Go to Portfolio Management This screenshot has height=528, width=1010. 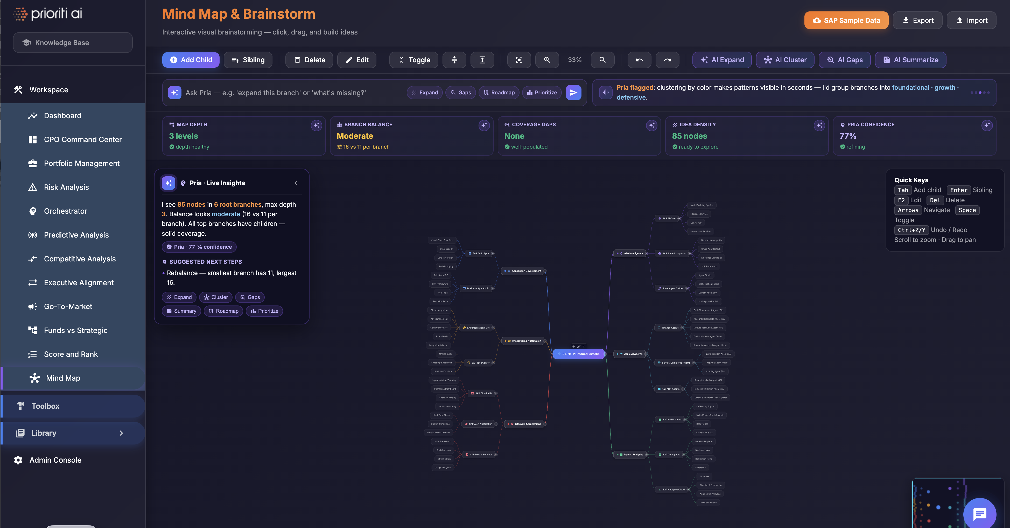click(73, 164)
